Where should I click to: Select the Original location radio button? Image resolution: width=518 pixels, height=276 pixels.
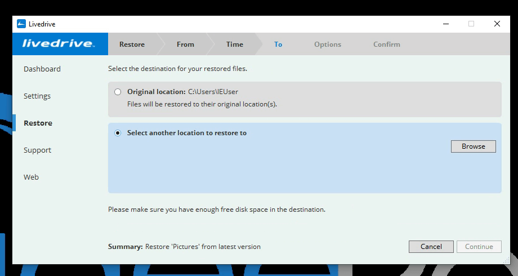point(118,92)
